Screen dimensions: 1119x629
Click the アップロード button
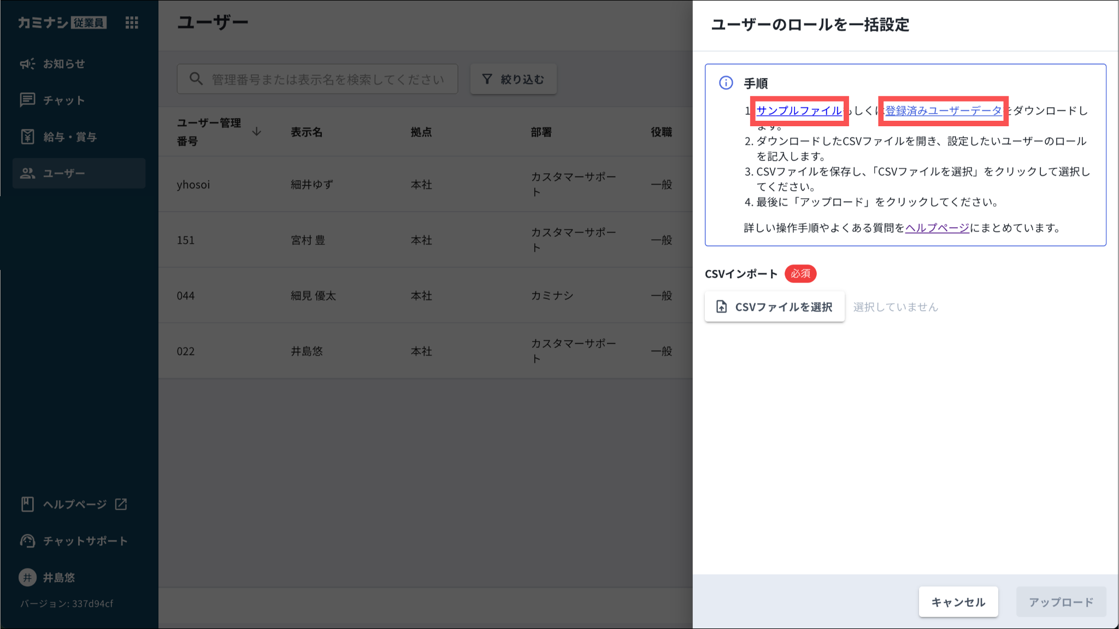(1061, 602)
